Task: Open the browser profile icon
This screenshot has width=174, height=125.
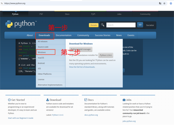Action: point(171,3)
